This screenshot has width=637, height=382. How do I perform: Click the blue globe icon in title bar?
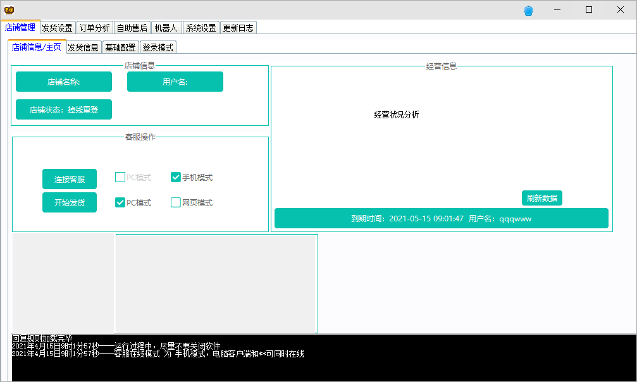528,9
